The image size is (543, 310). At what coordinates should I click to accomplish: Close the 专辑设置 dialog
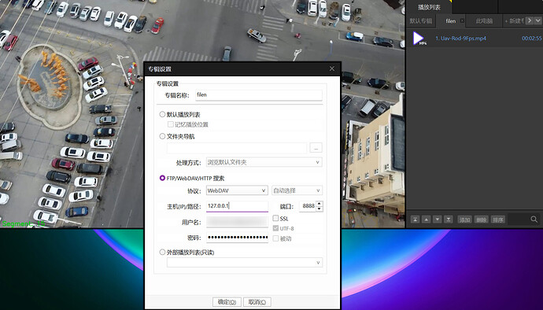coord(332,68)
